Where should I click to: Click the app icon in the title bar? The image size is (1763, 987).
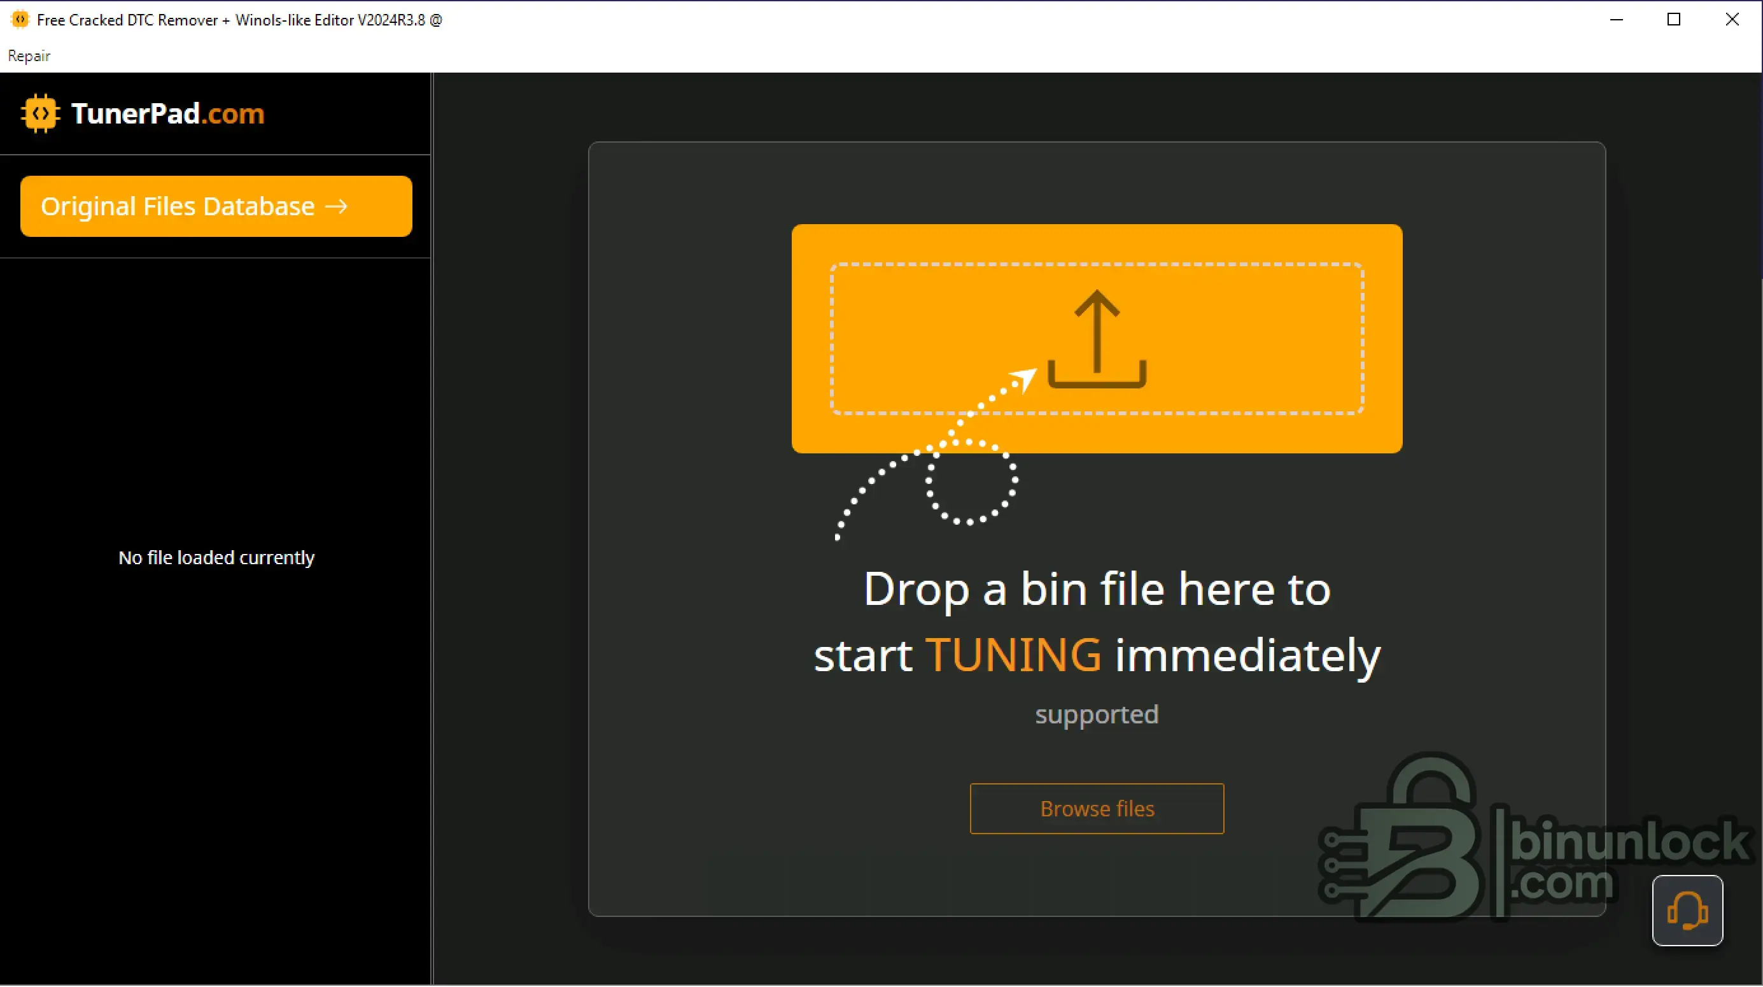point(20,20)
